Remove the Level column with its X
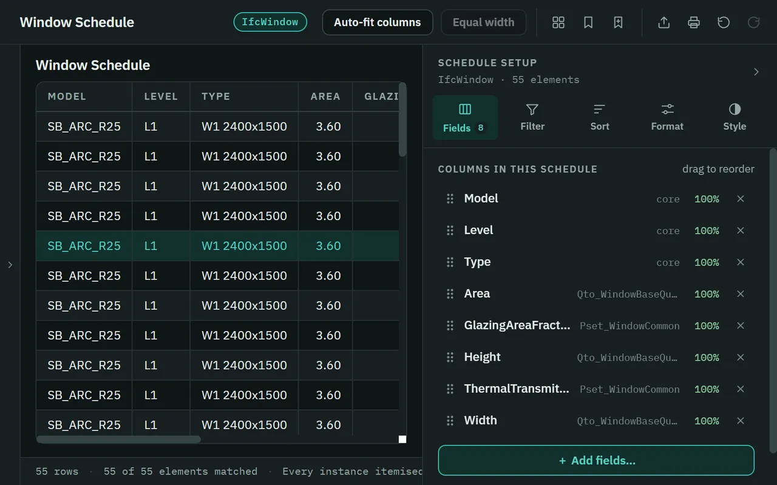Screen dimensions: 777x485 coord(741,230)
